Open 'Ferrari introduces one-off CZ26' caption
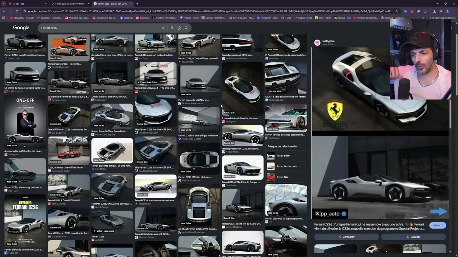 click(x=152, y=234)
